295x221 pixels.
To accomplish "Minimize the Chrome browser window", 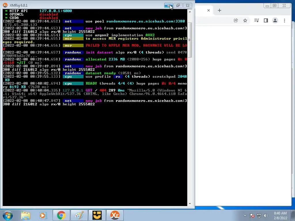I will click(x=267, y=6).
